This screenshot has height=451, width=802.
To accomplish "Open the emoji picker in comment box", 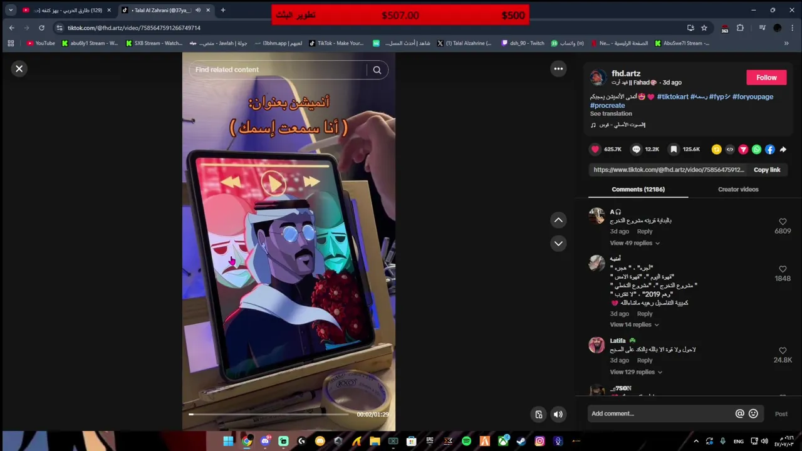I will click(753, 413).
